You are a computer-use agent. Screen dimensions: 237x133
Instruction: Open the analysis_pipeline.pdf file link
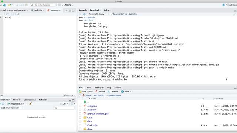pyautogui.click(x=98, y=113)
